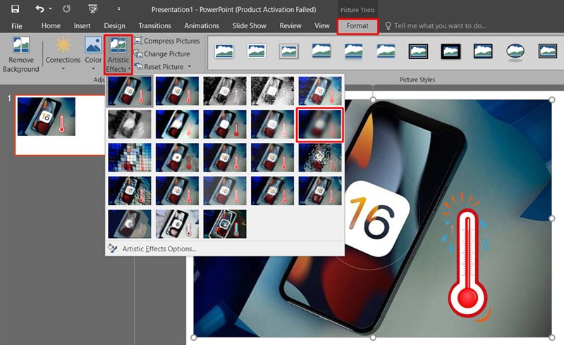Image resolution: width=564 pixels, height=345 pixels.
Task: Apply the Paint Brush artistic effect
Action: pos(225,125)
